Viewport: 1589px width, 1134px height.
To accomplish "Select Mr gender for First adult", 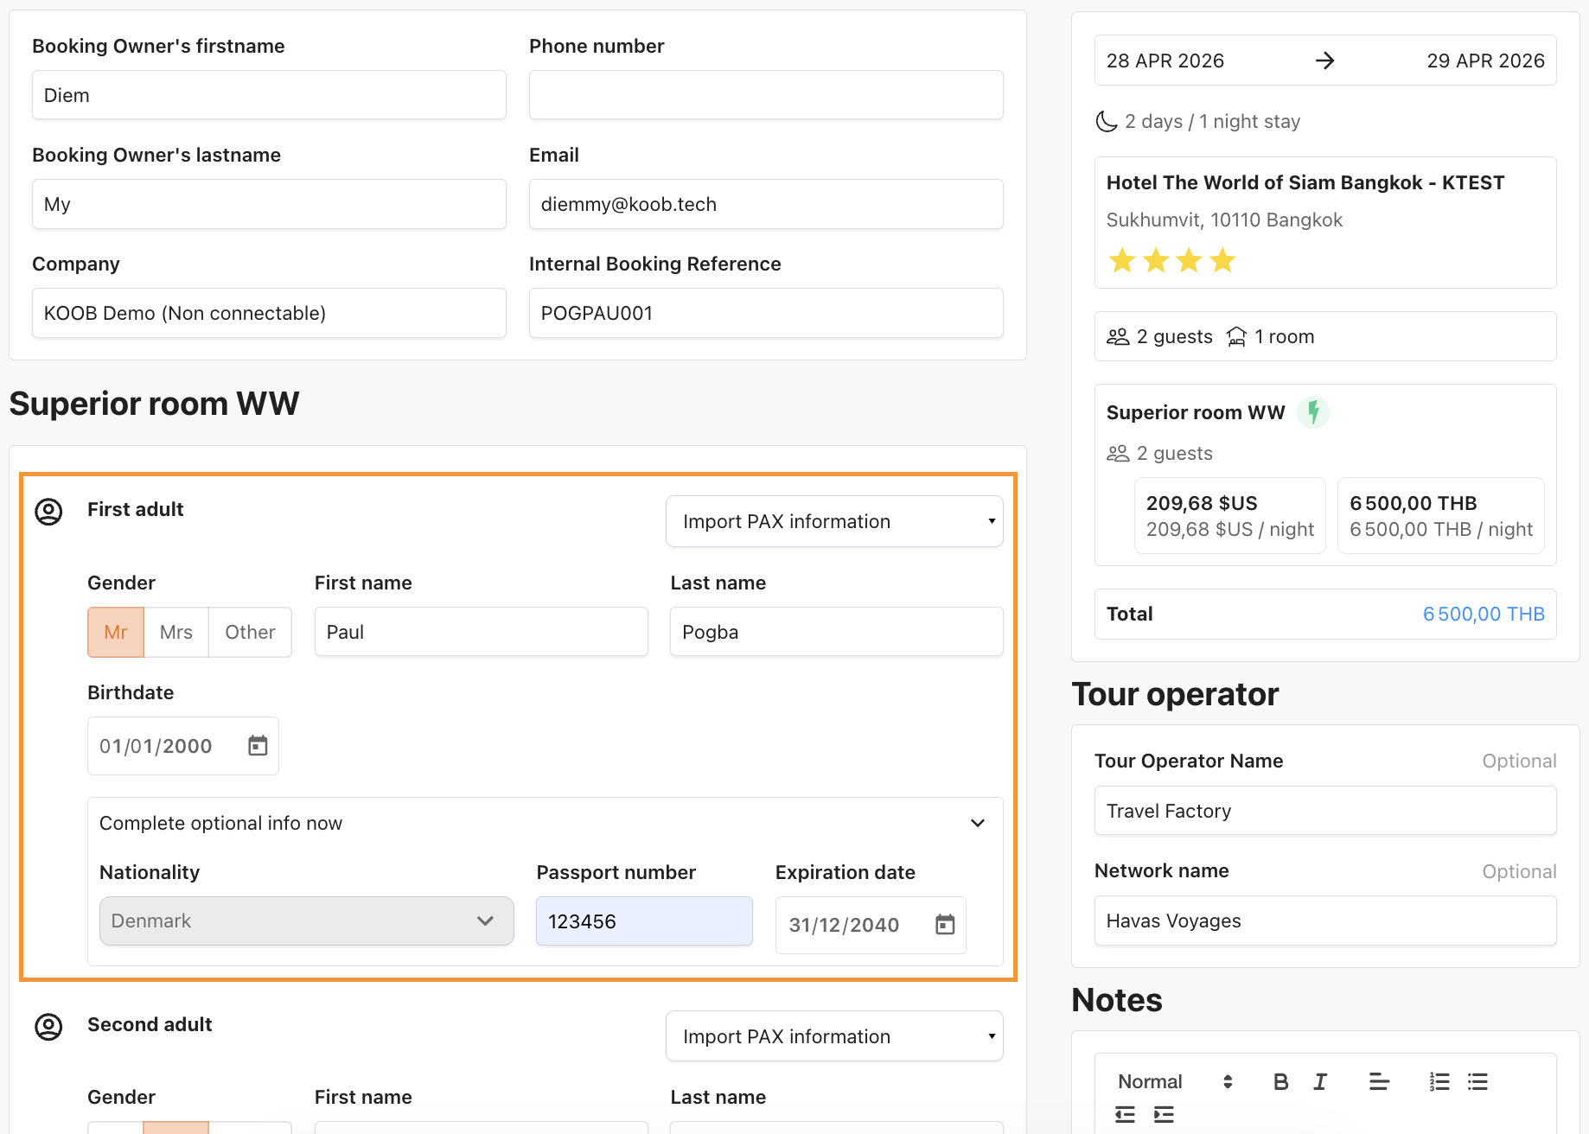I will (116, 632).
